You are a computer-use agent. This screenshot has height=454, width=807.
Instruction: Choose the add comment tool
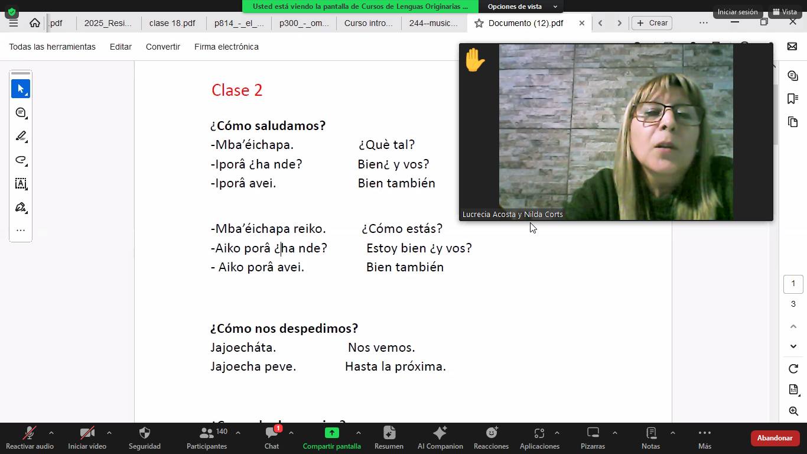pos(21,112)
